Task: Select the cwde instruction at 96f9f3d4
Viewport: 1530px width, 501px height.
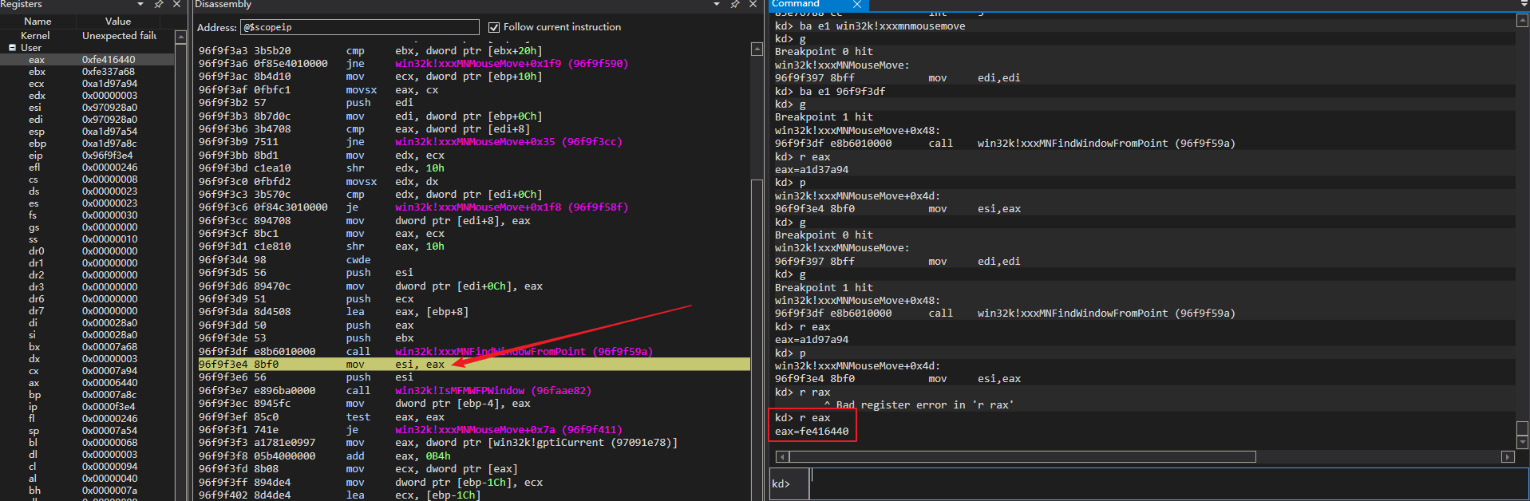Action: click(474, 260)
